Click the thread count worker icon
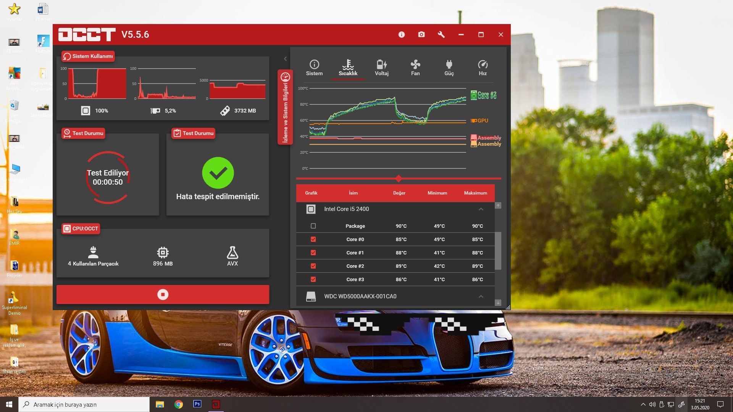Image resolution: width=733 pixels, height=412 pixels. [x=93, y=253]
